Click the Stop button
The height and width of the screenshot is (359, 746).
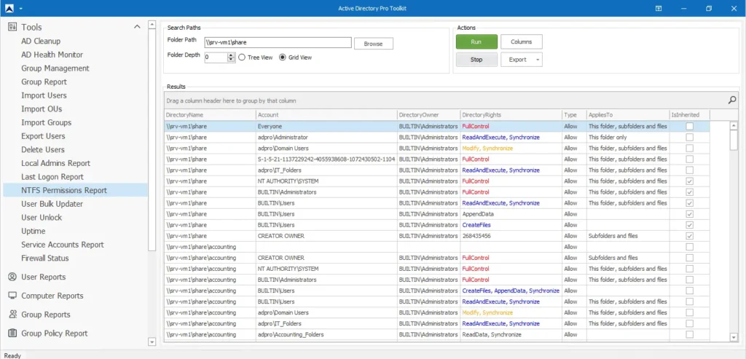tap(476, 60)
